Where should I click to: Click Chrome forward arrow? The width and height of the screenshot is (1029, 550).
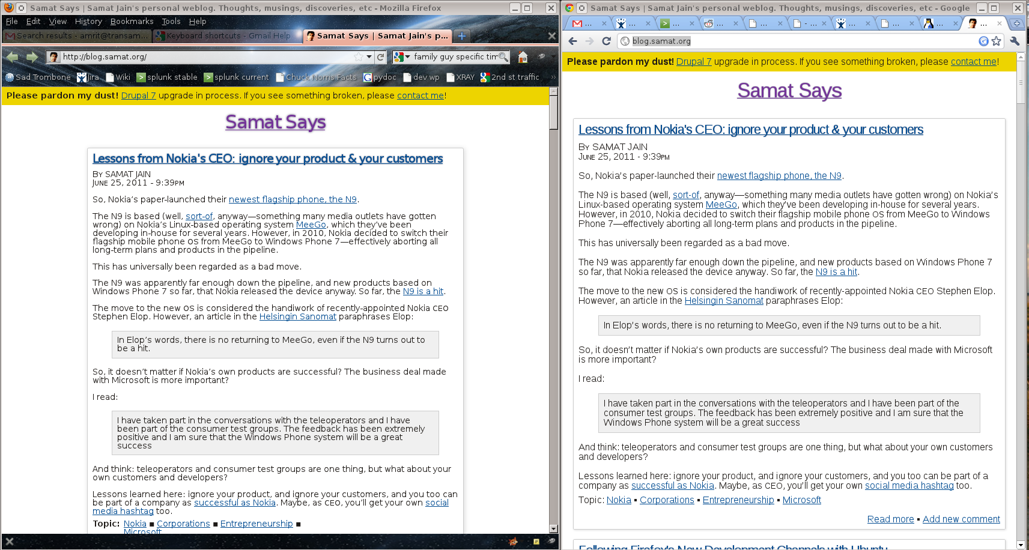click(x=589, y=41)
